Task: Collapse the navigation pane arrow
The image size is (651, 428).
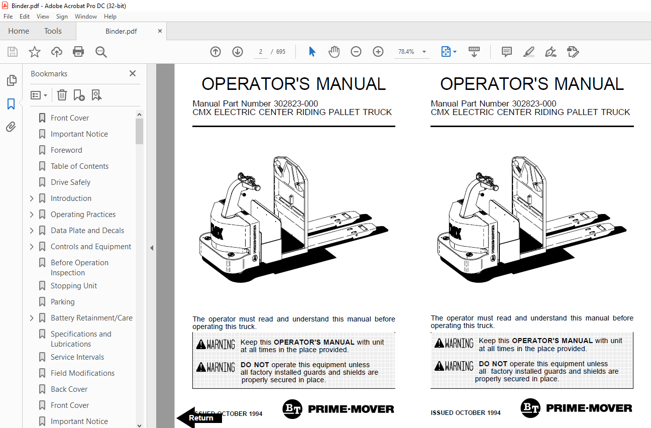Action: tap(152, 248)
